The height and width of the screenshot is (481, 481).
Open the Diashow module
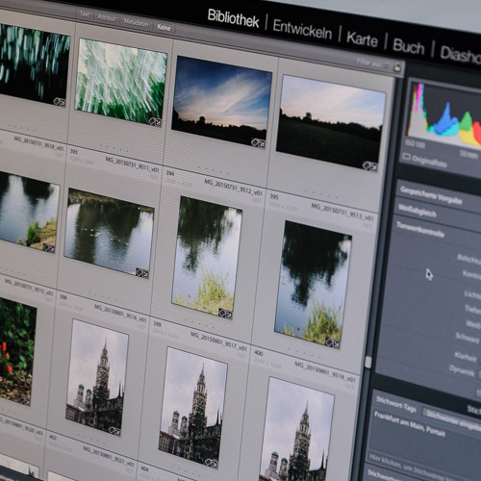pos(461,55)
